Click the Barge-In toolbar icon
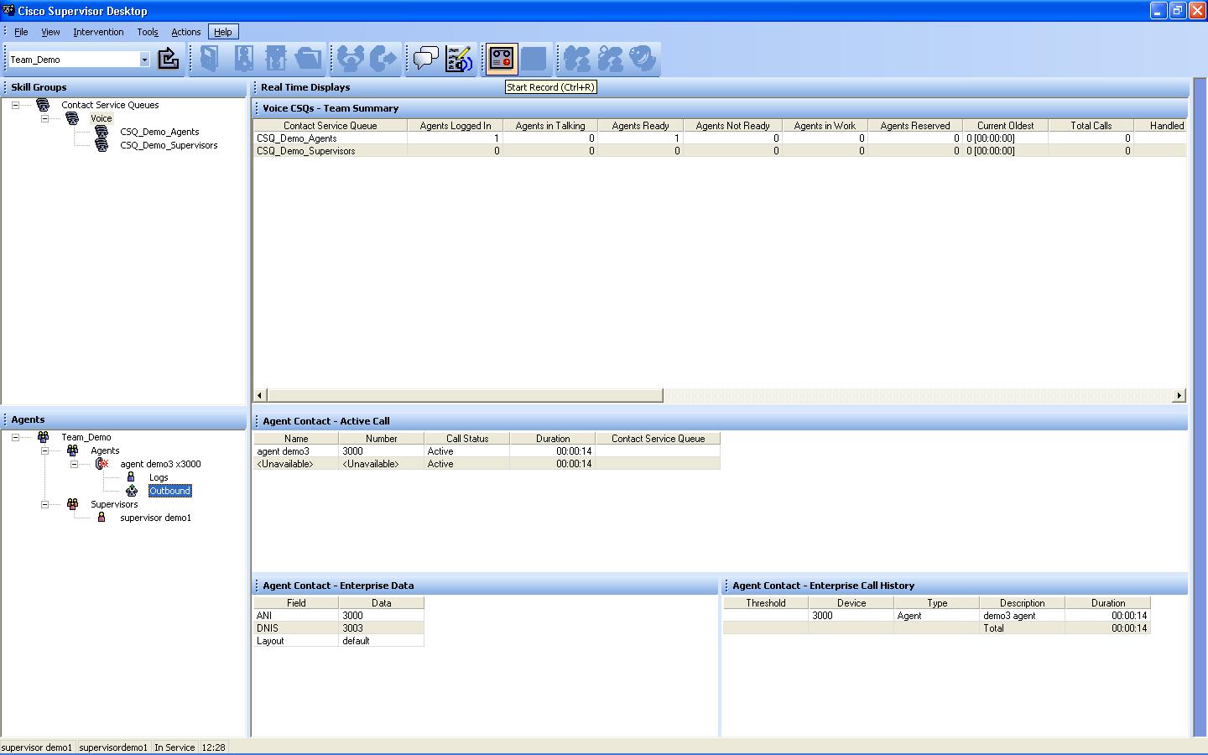Screen dimensions: 1208x755 point(350,59)
